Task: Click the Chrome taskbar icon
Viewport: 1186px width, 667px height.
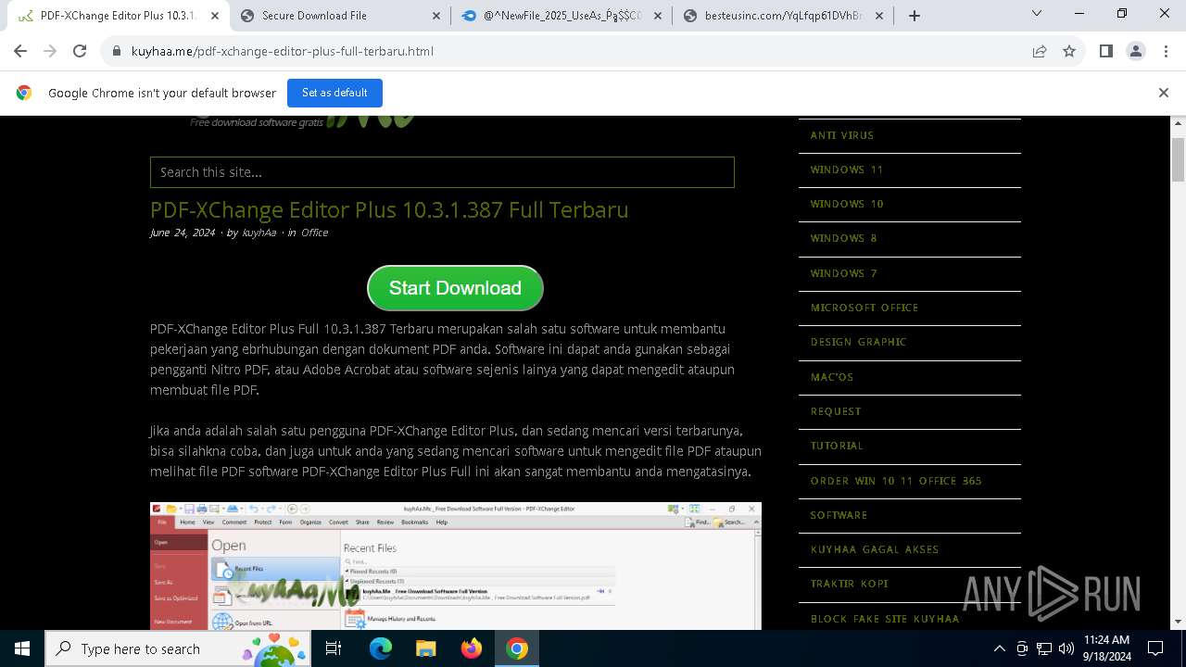Action: pos(517,648)
